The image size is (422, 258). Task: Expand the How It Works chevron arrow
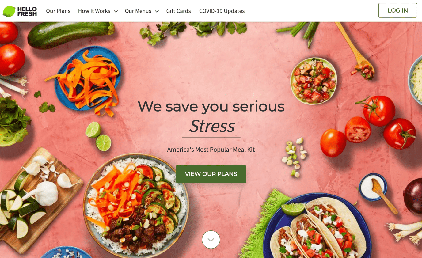(x=116, y=11)
